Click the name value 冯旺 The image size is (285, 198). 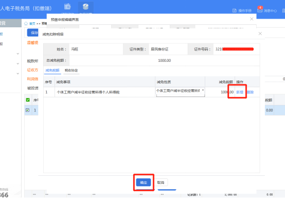tap(75, 49)
